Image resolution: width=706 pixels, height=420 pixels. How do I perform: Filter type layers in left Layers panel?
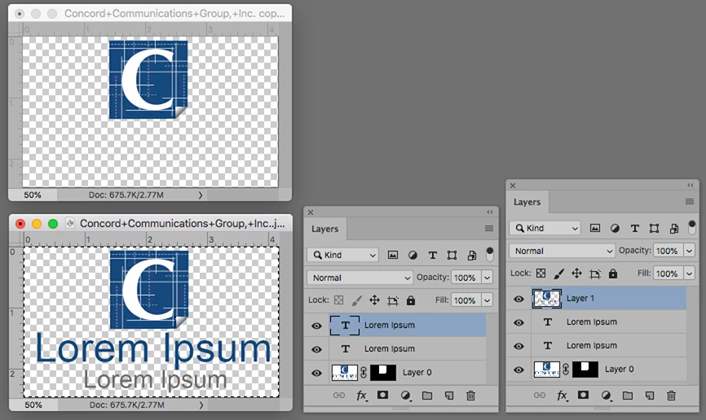pyautogui.click(x=432, y=256)
